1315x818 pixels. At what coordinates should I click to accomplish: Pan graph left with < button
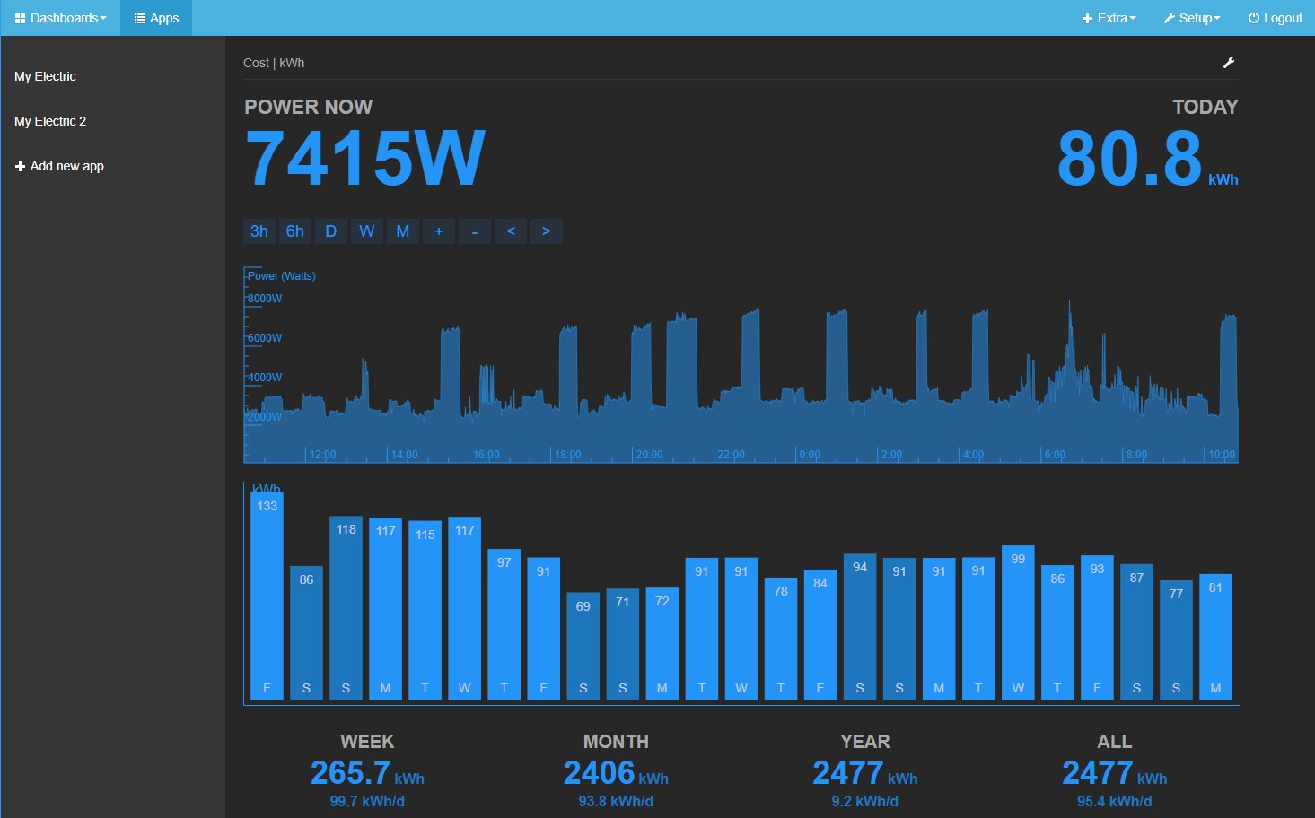coord(511,231)
